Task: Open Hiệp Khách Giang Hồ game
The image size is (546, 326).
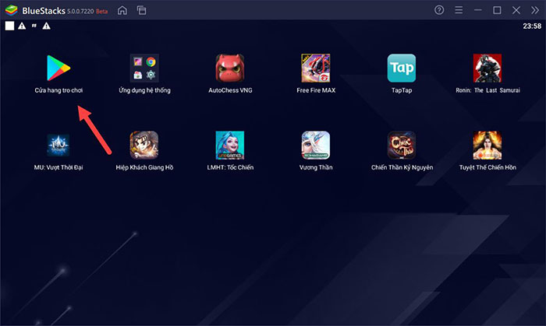Action: tap(144, 145)
